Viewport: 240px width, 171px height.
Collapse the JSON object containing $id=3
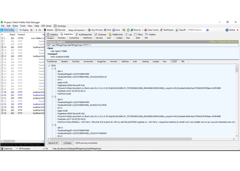[x=52, y=125]
